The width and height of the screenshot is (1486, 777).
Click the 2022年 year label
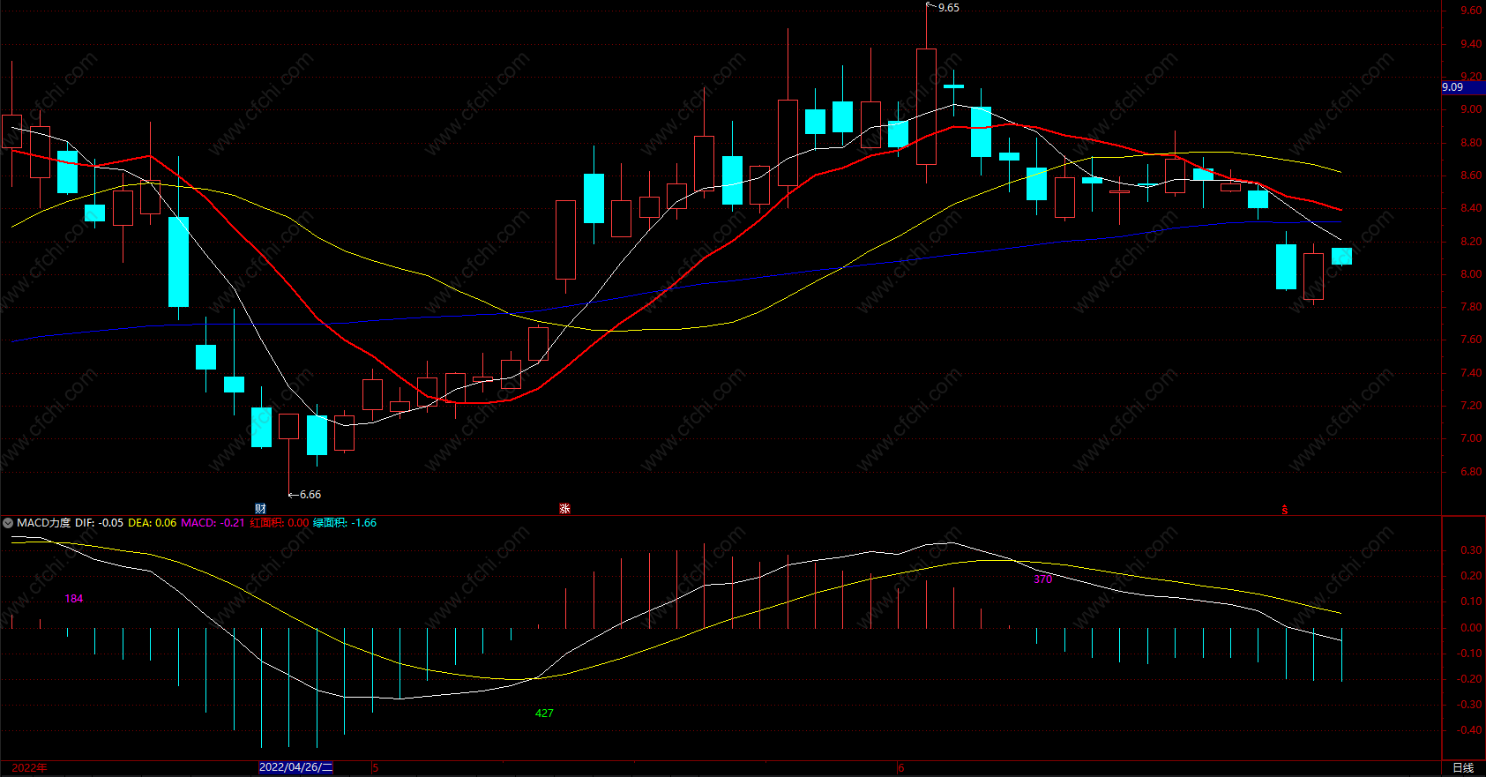click(29, 768)
